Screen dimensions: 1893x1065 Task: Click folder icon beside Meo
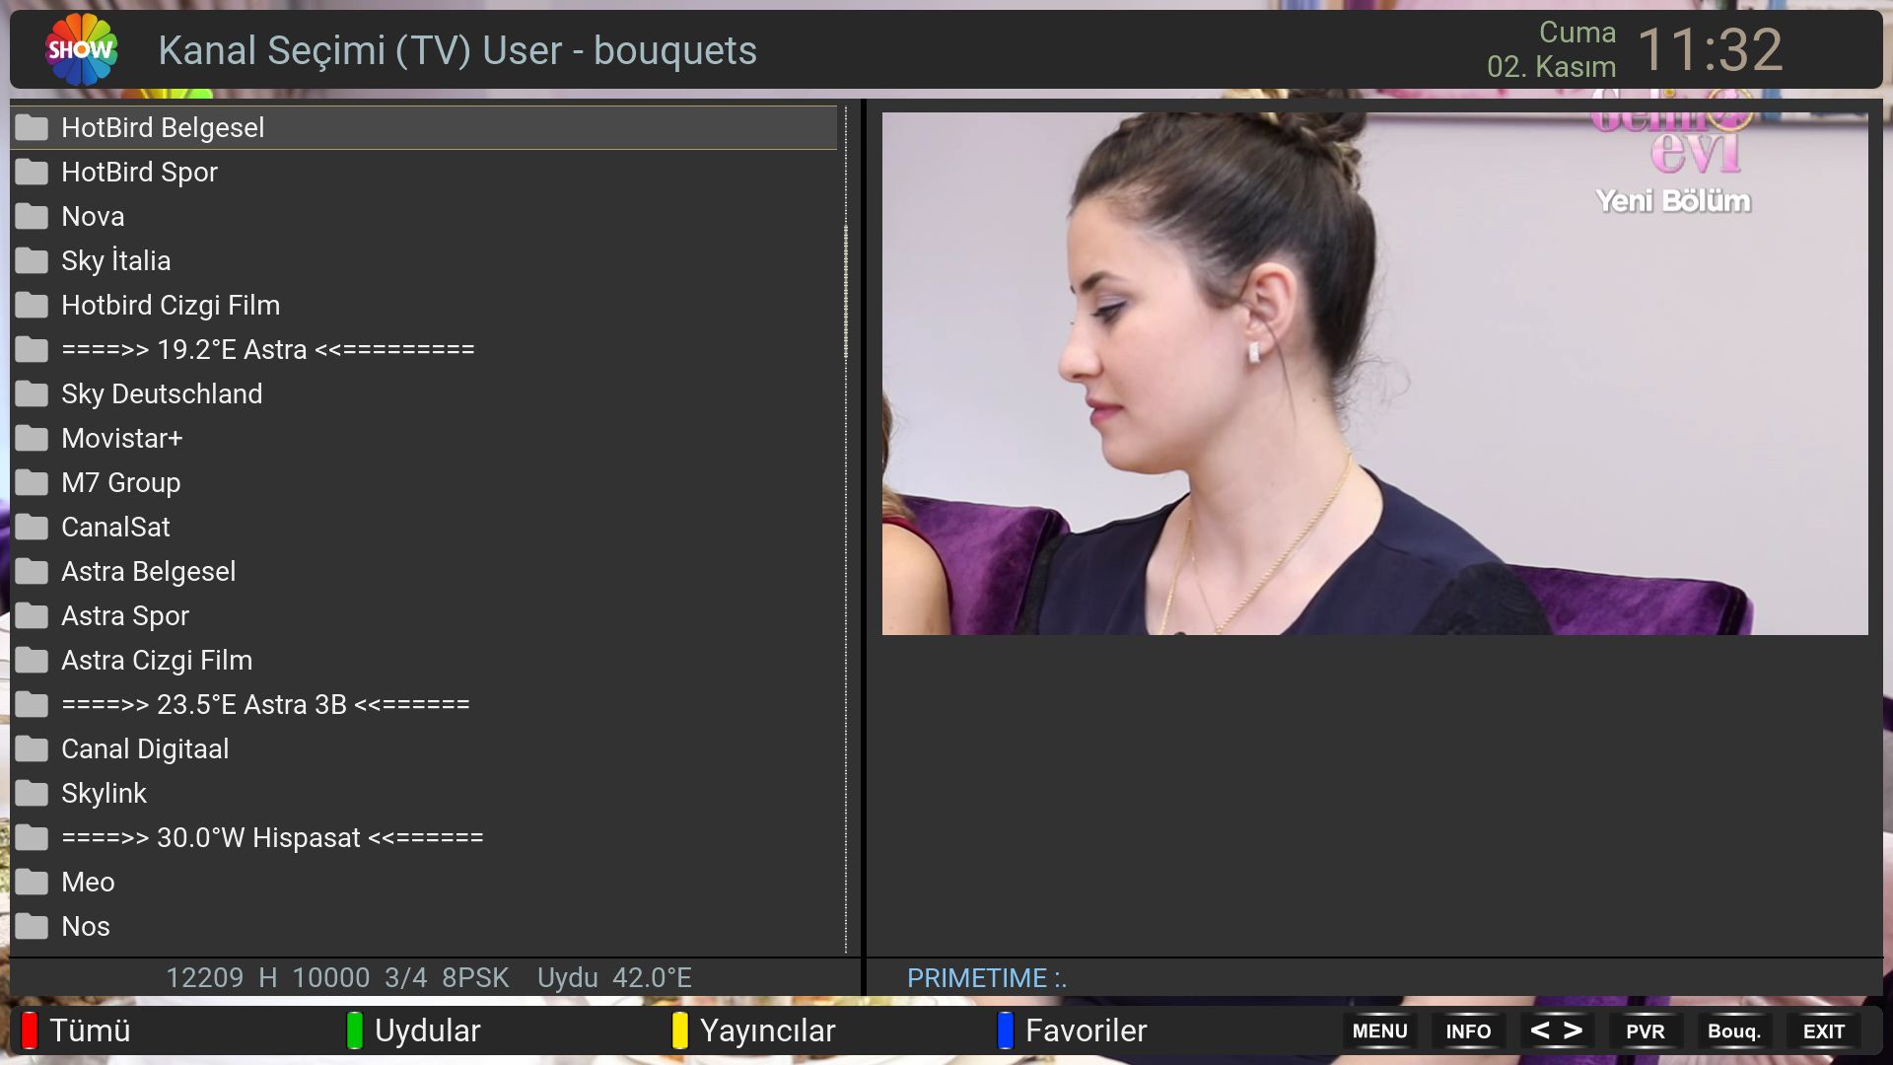tap(32, 882)
